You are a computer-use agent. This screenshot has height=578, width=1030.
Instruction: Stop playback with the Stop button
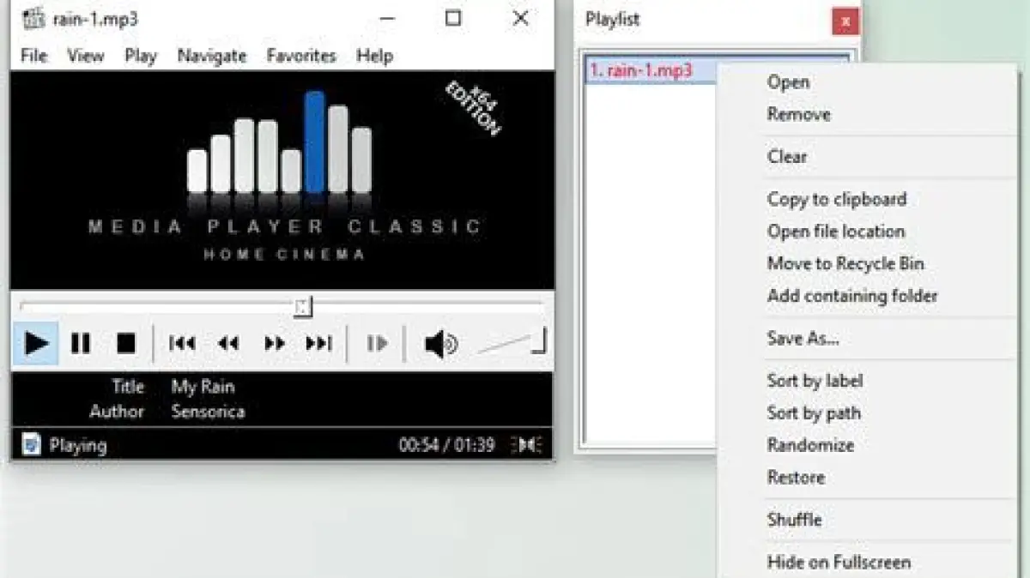[x=126, y=344]
